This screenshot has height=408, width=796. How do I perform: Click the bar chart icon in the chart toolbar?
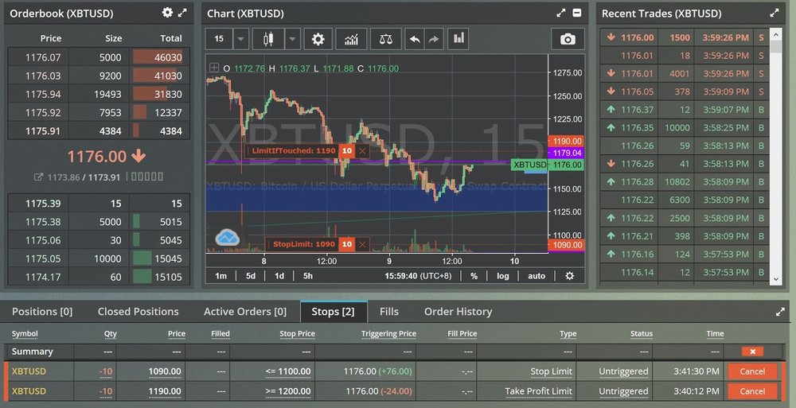458,39
